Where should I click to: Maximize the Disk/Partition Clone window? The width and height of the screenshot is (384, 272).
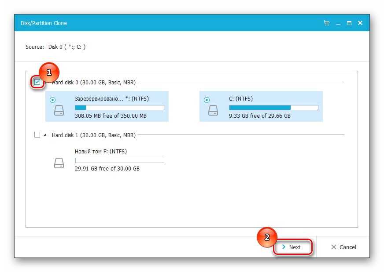(349, 23)
